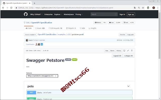This screenshot has height=100, width=161.
Task: Click the first contributor avatar
Action: [36, 44]
